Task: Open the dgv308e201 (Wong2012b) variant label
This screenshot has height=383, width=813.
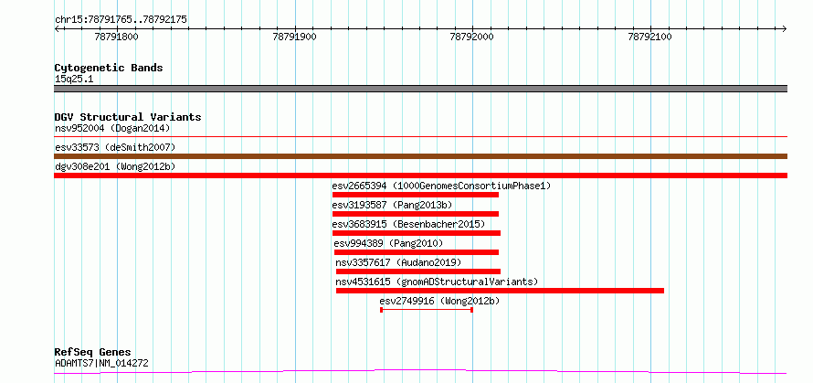Action: pos(115,166)
